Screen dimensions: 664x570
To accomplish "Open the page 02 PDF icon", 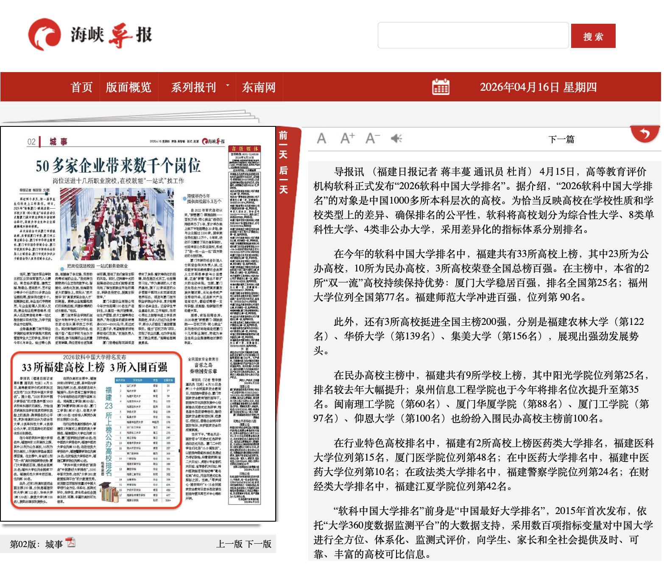I will 70,542.
